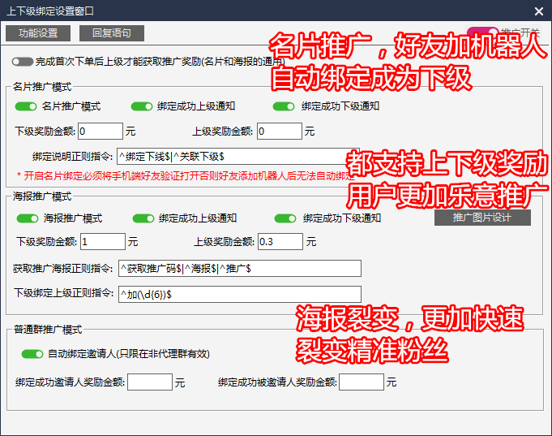Enable 完成首次下单后上级才能获取推广奖励 toggle
Screen dimensions: 552x436
point(23,62)
